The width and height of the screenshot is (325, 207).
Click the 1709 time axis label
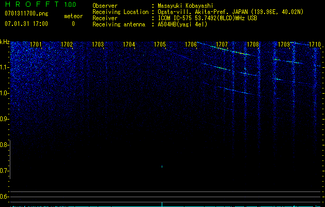(284, 45)
